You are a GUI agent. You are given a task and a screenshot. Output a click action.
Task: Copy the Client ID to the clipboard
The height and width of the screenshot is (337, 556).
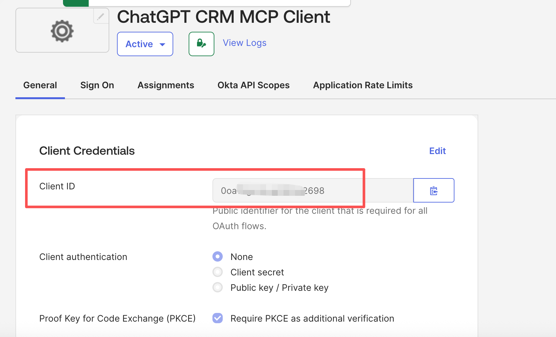click(434, 190)
